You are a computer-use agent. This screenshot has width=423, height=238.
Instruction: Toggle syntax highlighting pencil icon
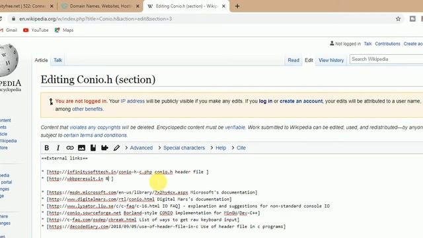(116, 148)
